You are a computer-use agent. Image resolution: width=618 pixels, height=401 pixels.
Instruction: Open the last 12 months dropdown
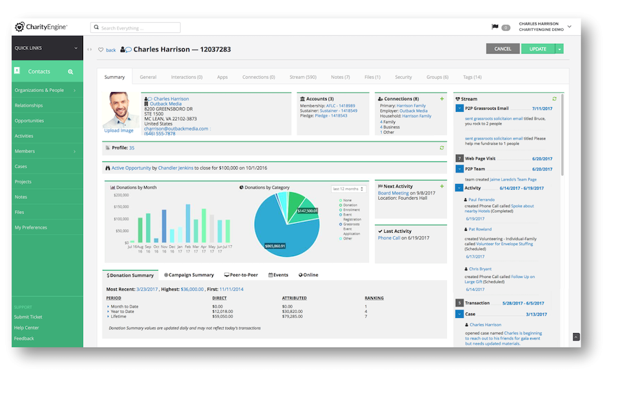point(348,190)
